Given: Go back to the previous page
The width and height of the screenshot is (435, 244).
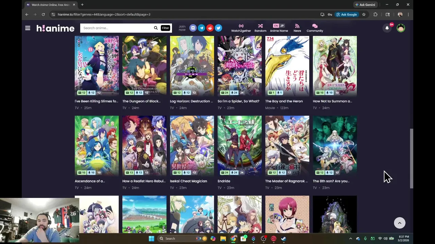Looking at the screenshot, I should 27,15.
